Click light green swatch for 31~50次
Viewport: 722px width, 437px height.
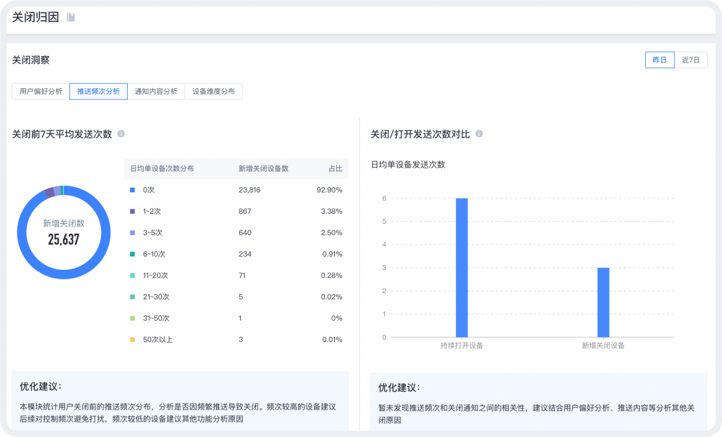[132, 318]
